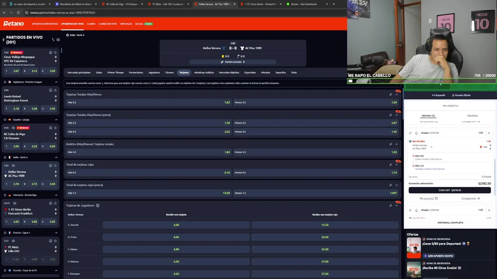Click the Evento Fijado button
Image resolution: width=497 pixels, height=279 pixels.
click(461, 95)
